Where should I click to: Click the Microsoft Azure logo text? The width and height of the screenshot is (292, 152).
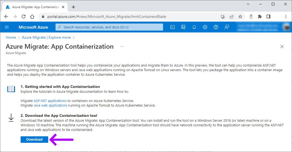pos(33,27)
